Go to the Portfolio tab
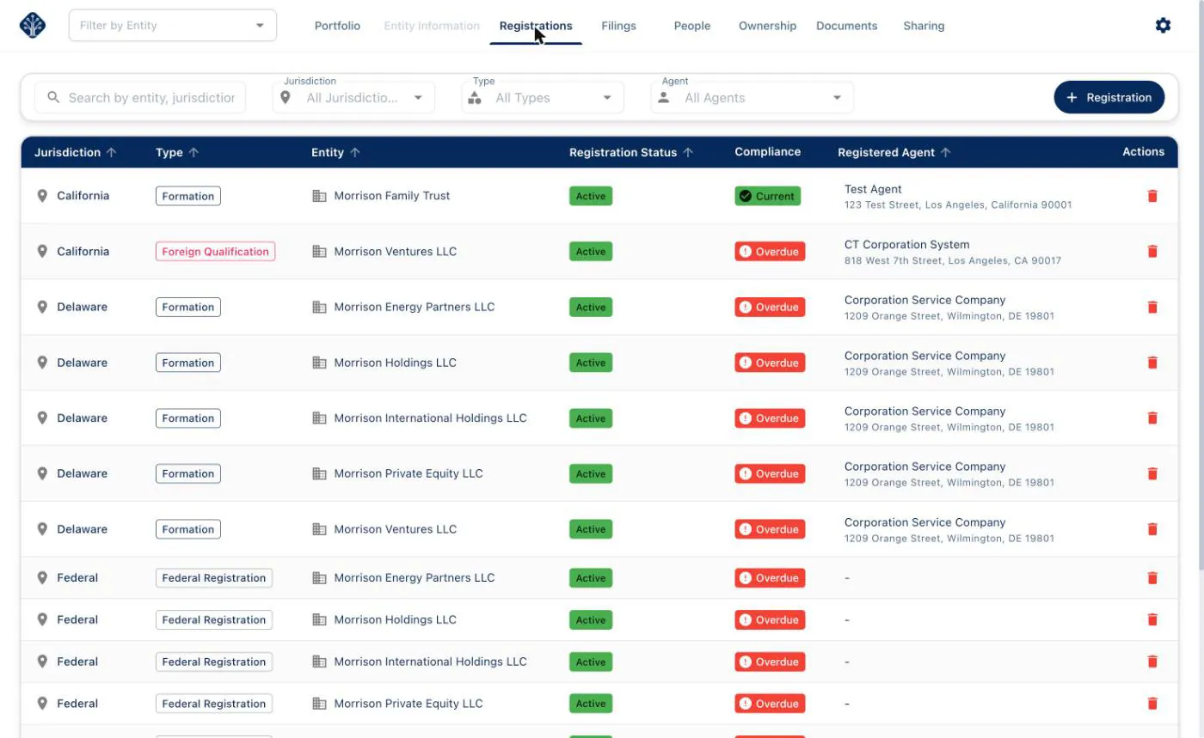1204x738 pixels. 337,26
